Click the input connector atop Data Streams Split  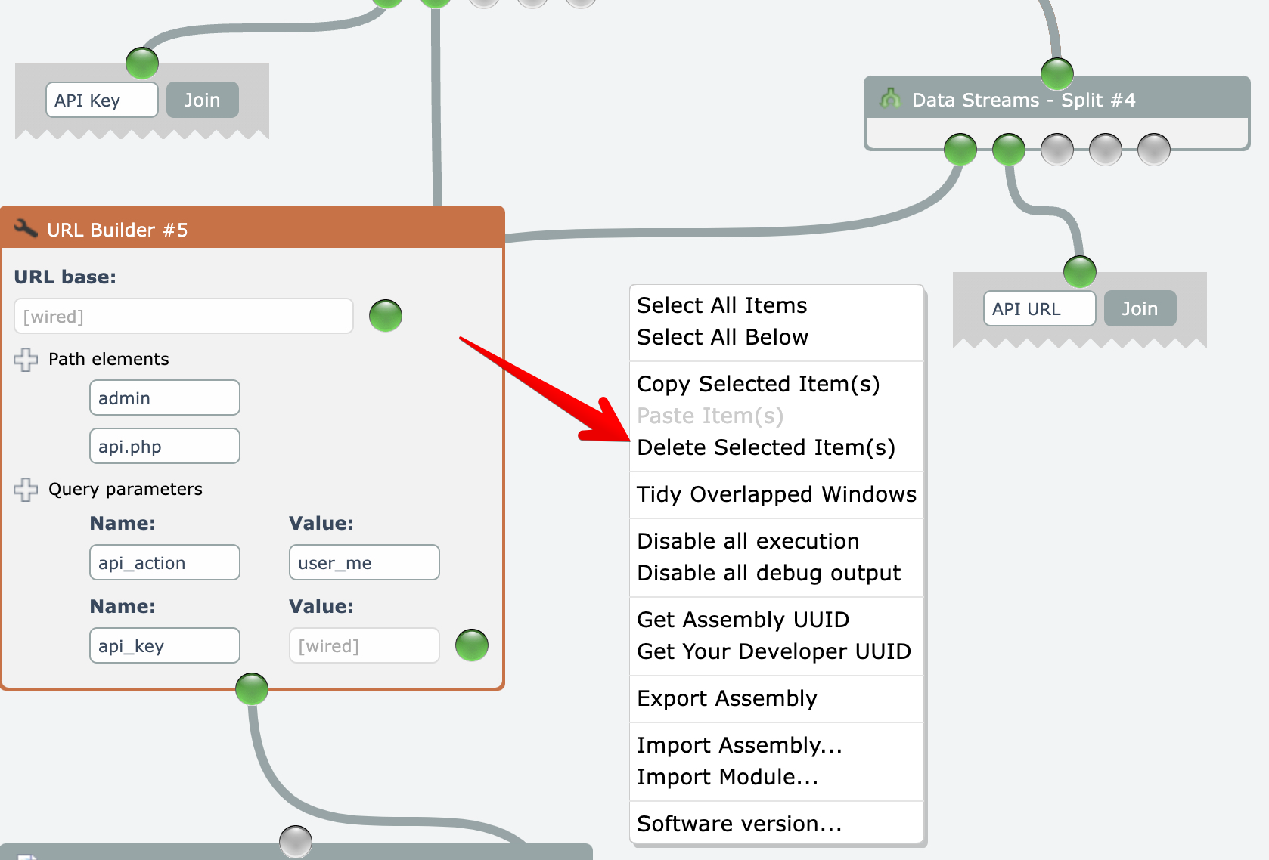point(1057,74)
